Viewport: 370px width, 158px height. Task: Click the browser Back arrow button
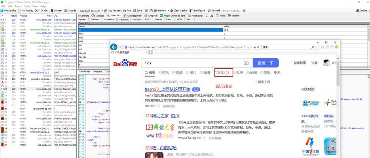[114, 47]
